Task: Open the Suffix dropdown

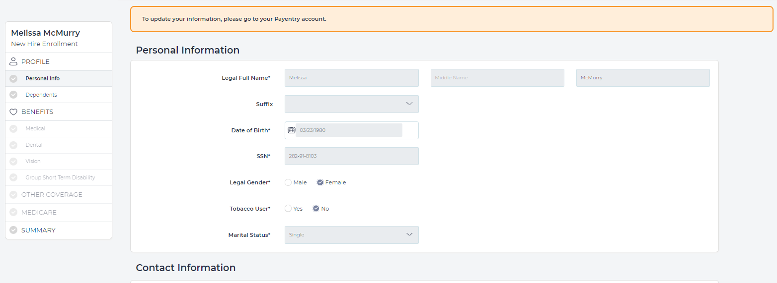Action: [x=351, y=104]
